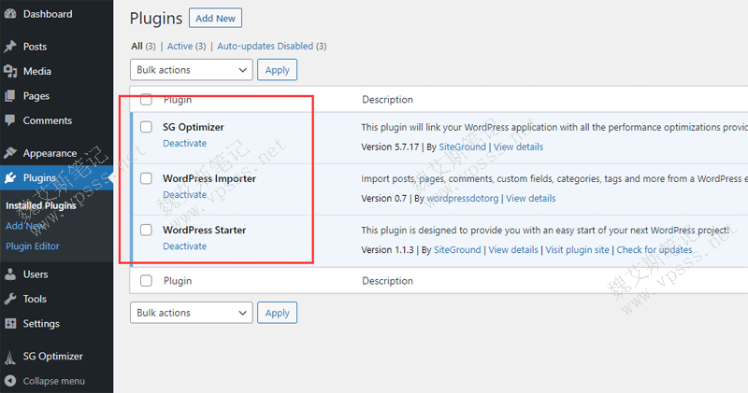Tick the select-all checkbox in table header
This screenshot has height=393, width=748.
click(x=146, y=100)
